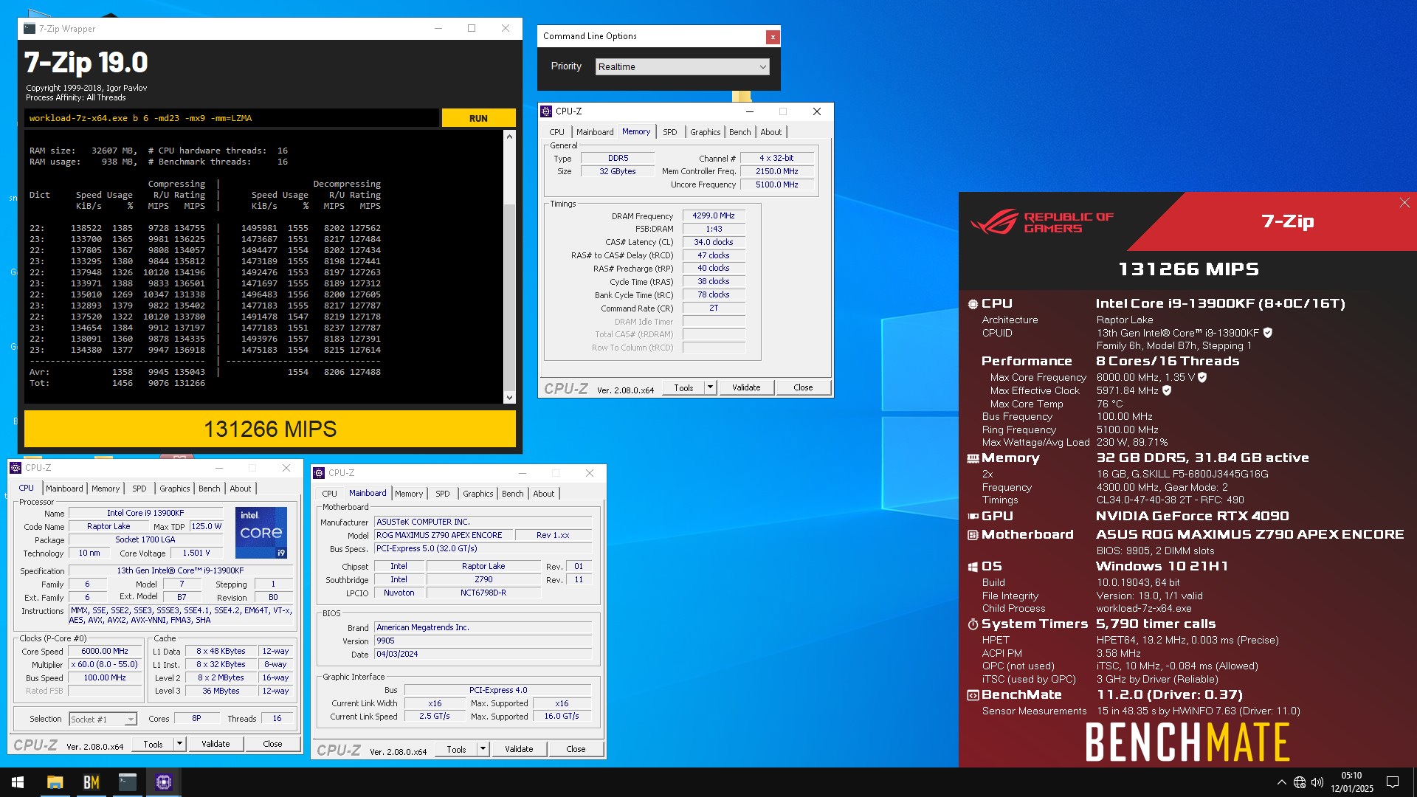Switch to SPD tab in Memory CPU-Z window
Screen dimensions: 1417x797
669,132
